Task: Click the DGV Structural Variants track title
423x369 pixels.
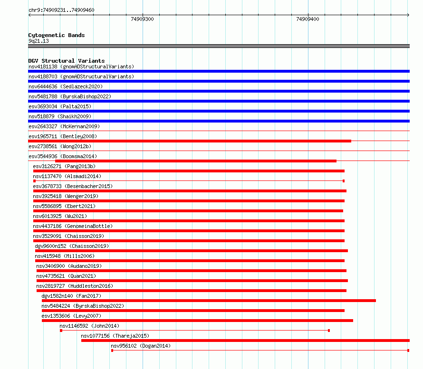Action: click(x=67, y=61)
